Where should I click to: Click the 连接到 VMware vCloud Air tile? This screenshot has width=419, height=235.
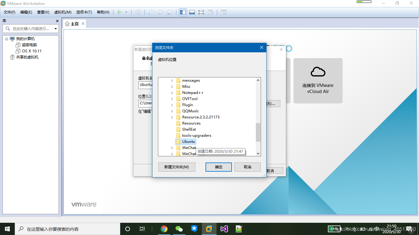318,81
